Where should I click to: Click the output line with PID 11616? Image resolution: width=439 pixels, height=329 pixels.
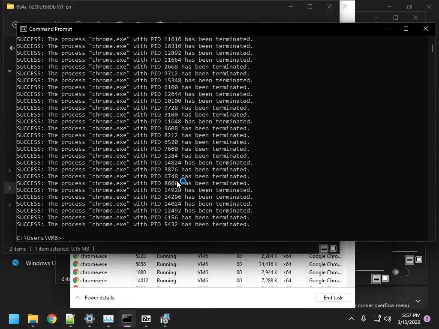(135, 39)
